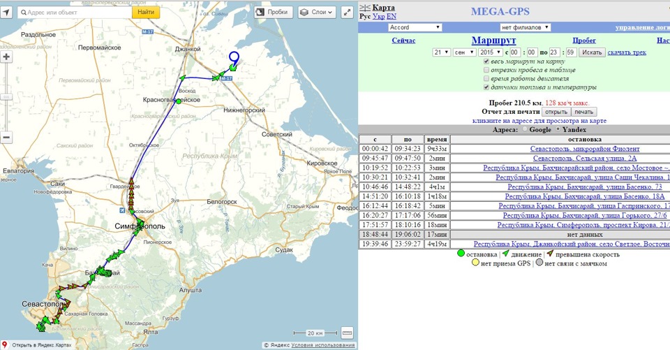Click start hour field 00

[515, 52]
